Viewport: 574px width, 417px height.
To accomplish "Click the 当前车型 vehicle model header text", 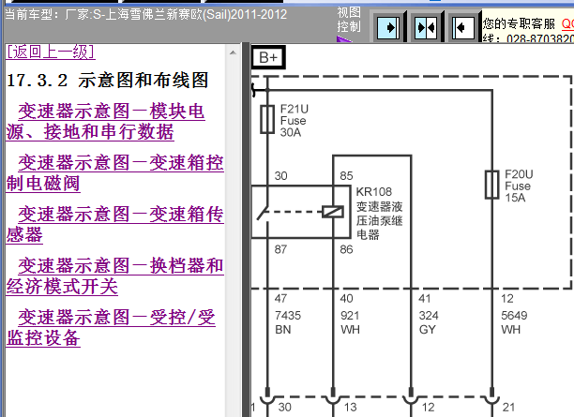I will (146, 15).
